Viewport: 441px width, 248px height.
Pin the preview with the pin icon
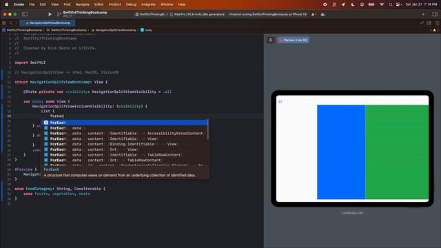coord(271,40)
